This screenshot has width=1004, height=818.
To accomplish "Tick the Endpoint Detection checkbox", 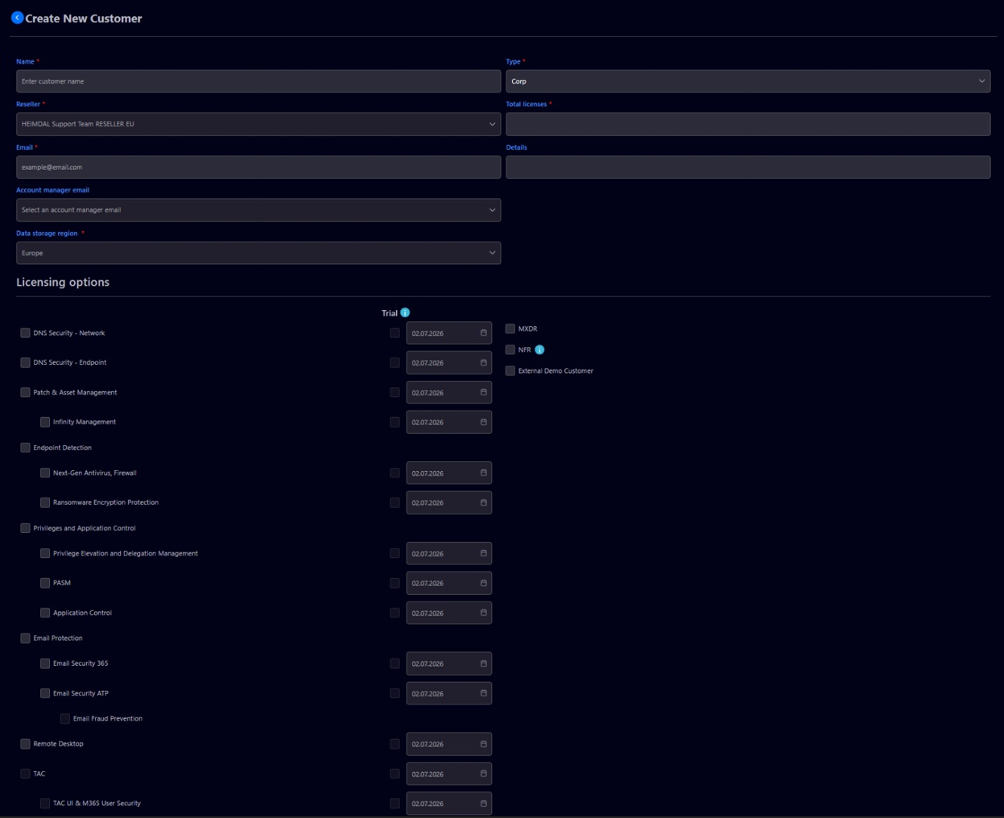I will click(25, 448).
